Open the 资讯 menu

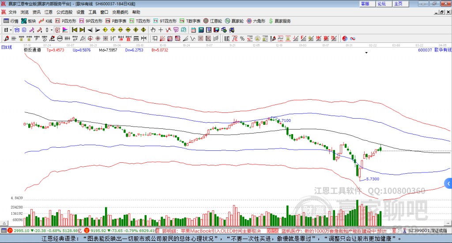tap(36, 12)
